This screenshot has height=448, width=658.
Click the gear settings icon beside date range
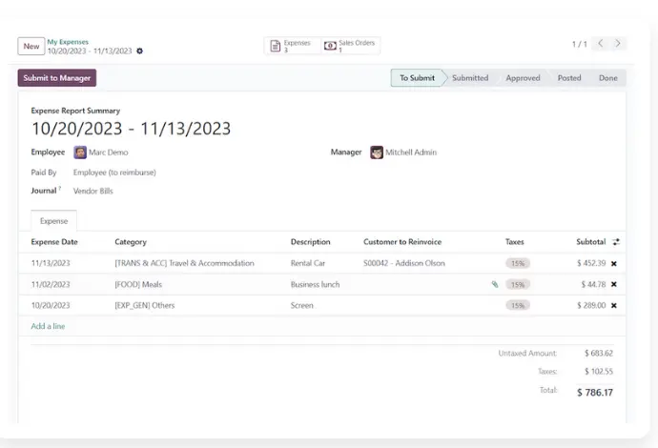tap(140, 51)
